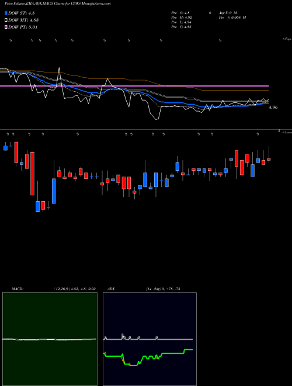Click the large red candlestick dropping to the low
292x386 pixels.
click(32, 174)
